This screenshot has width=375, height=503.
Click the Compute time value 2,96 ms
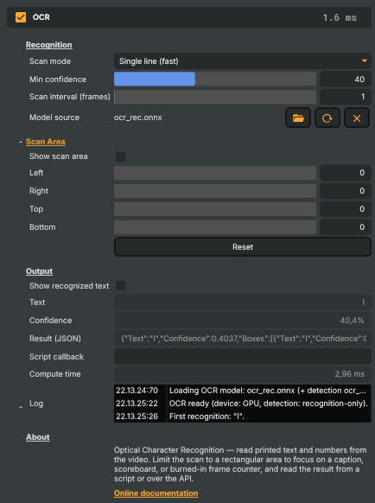click(243, 374)
